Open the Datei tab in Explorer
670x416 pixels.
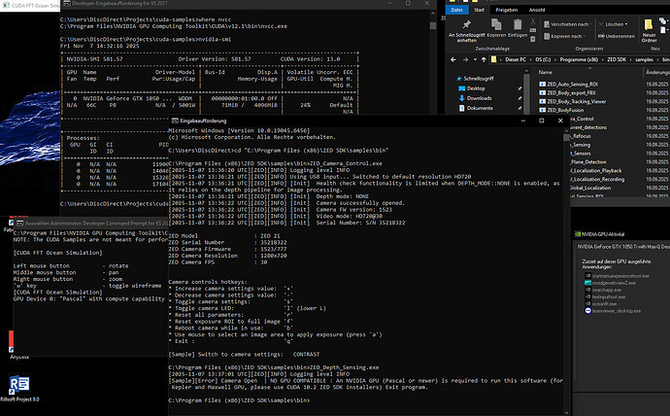(x=458, y=9)
